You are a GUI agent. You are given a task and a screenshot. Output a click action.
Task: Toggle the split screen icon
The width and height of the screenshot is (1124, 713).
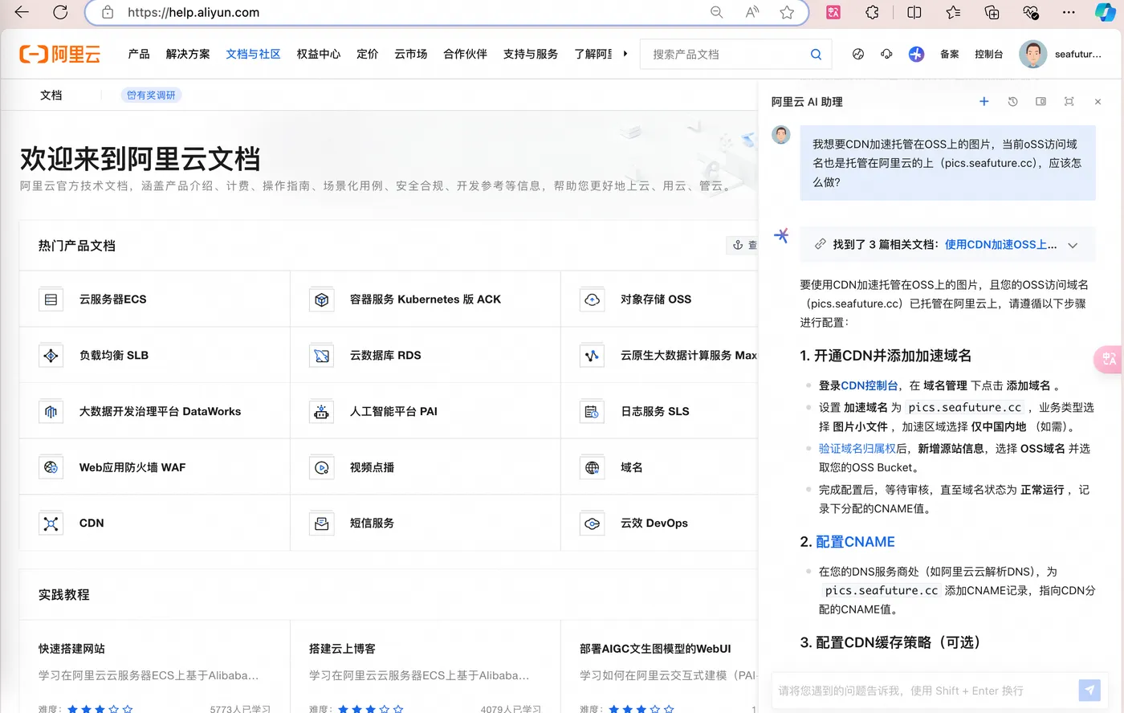914,12
